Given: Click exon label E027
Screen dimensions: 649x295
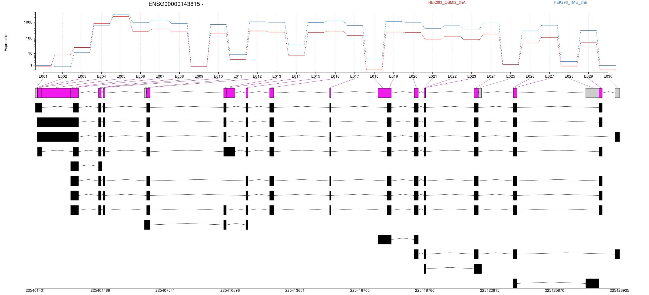Looking at the screenshot, I should pos(549,76).
